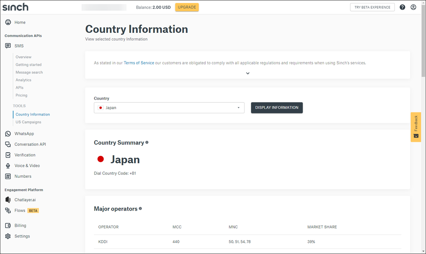The height and width of the screenshot is (254, 426).
Task: Click the Billing wallet icon
Action: (8, 225)
